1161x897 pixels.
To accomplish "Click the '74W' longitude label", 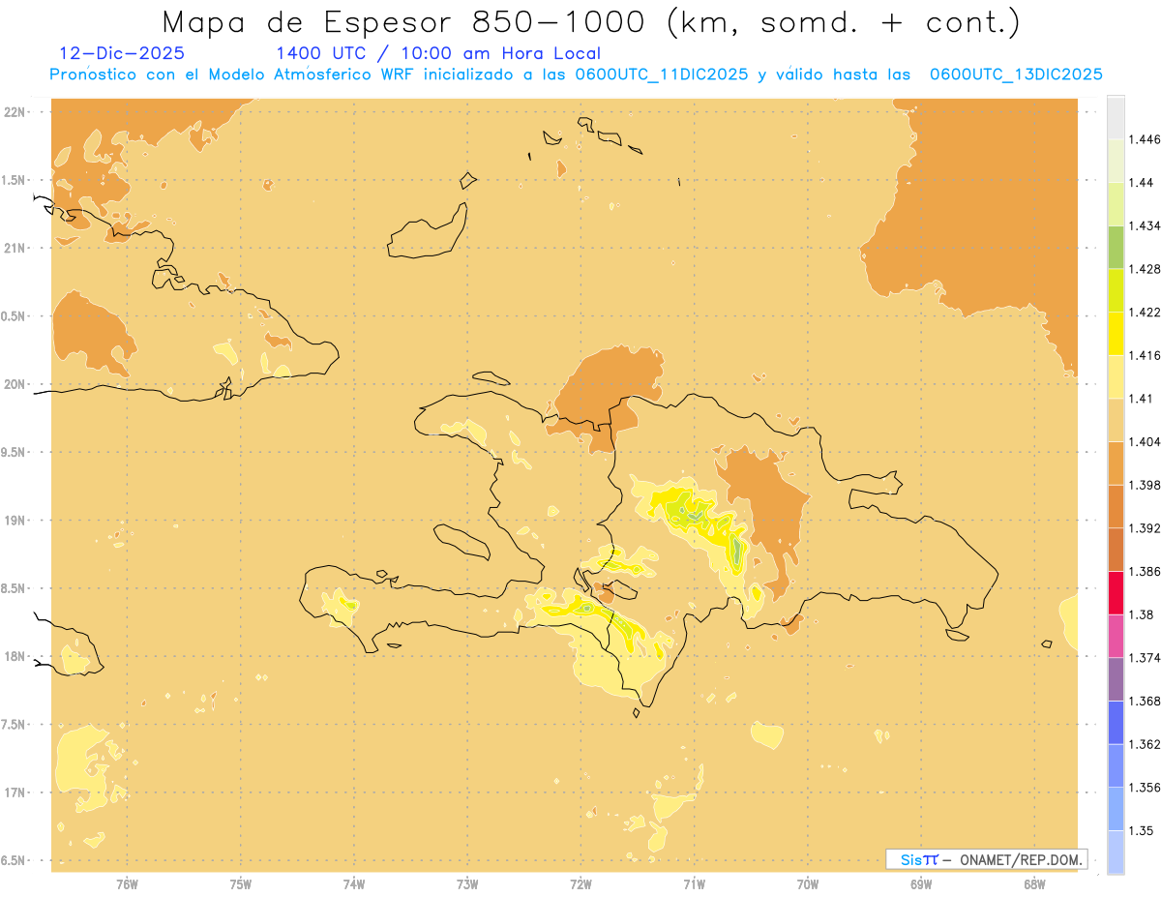I will tap(354, 884).
